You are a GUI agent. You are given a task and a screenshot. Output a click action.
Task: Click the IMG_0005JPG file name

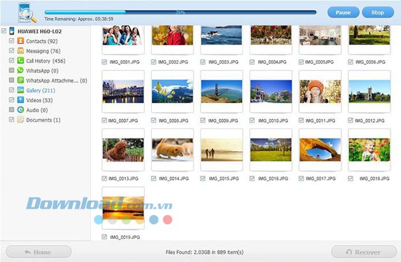click(319, 62)
